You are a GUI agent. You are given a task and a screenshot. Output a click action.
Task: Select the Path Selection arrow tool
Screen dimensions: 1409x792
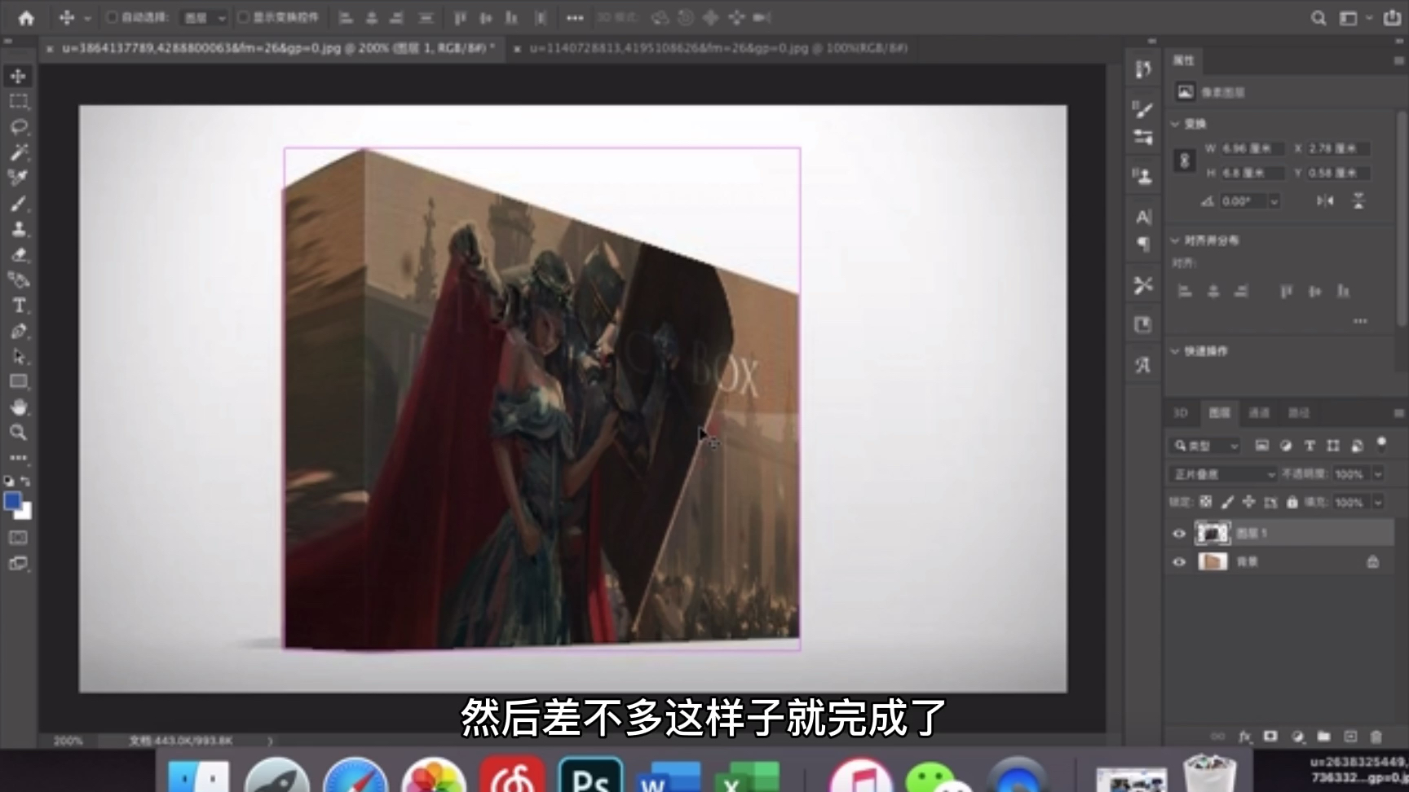[x=18, y=356]
